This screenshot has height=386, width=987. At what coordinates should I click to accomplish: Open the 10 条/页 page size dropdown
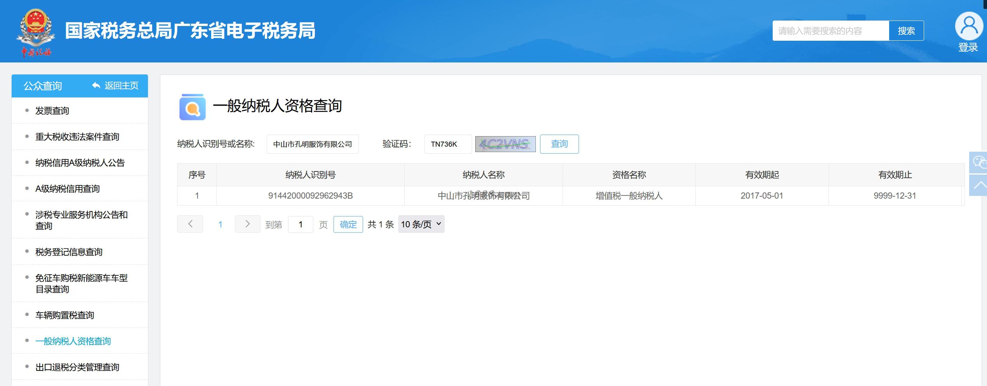click(421, 224)
